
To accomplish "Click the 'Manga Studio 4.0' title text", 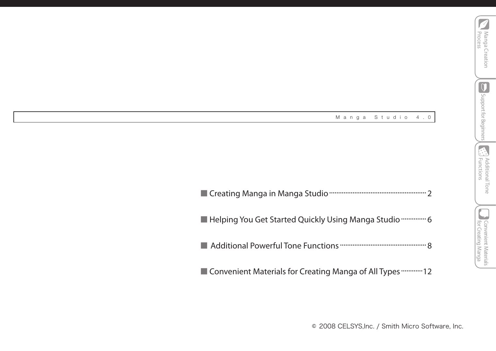I will 384,117.
